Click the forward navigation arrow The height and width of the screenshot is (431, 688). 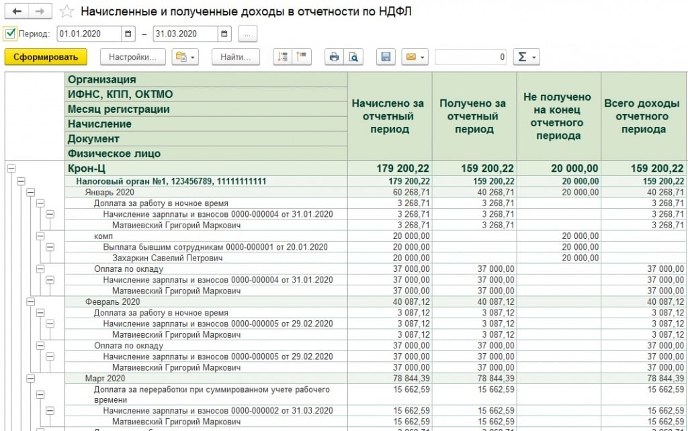tap(40, 11)
